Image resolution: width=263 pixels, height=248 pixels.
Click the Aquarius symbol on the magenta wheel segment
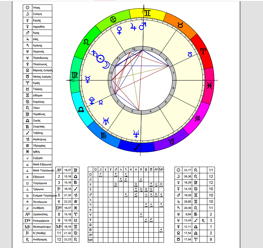[198, 119]
